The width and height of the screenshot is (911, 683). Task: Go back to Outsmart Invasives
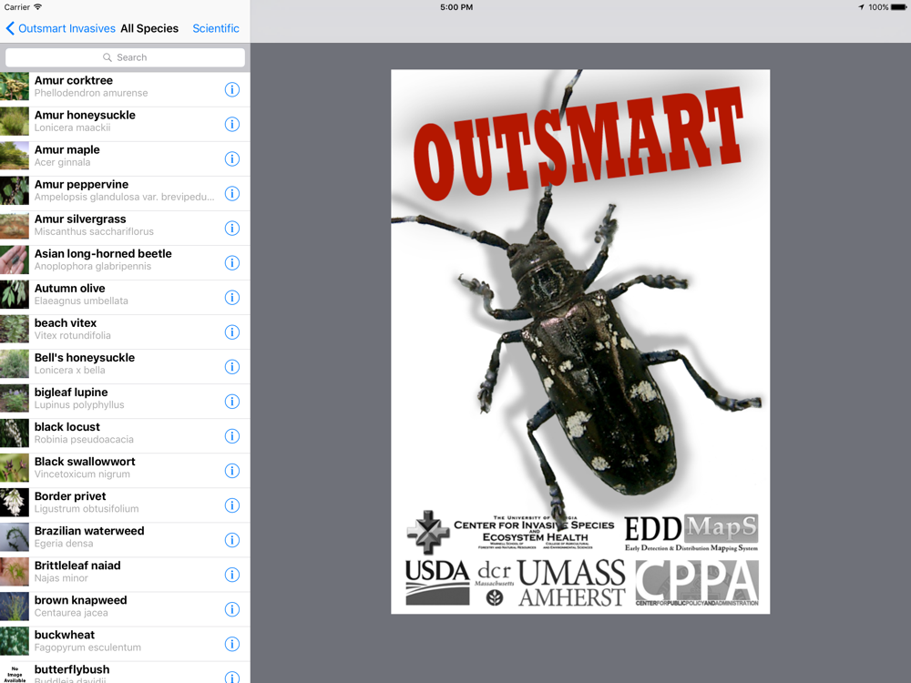[x=60, y=28]
